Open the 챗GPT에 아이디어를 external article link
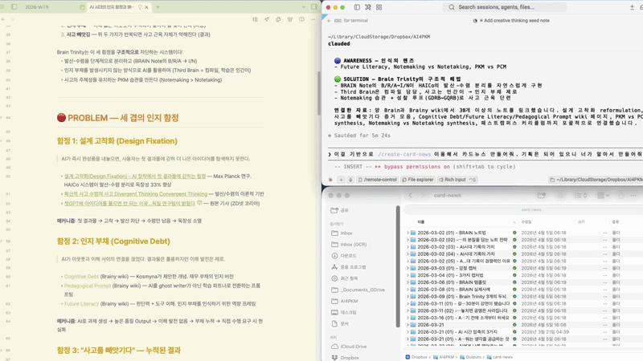 pyautogui.click(x=129, y=204)
